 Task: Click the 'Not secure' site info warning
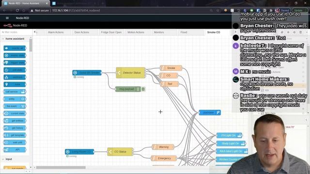coord(40,11)
